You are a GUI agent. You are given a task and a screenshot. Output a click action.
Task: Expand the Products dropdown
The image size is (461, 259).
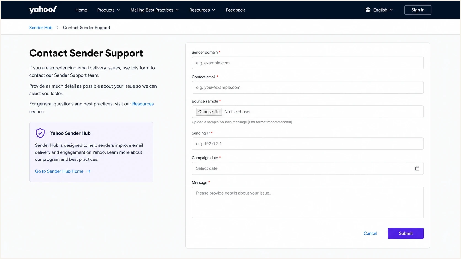108,10
